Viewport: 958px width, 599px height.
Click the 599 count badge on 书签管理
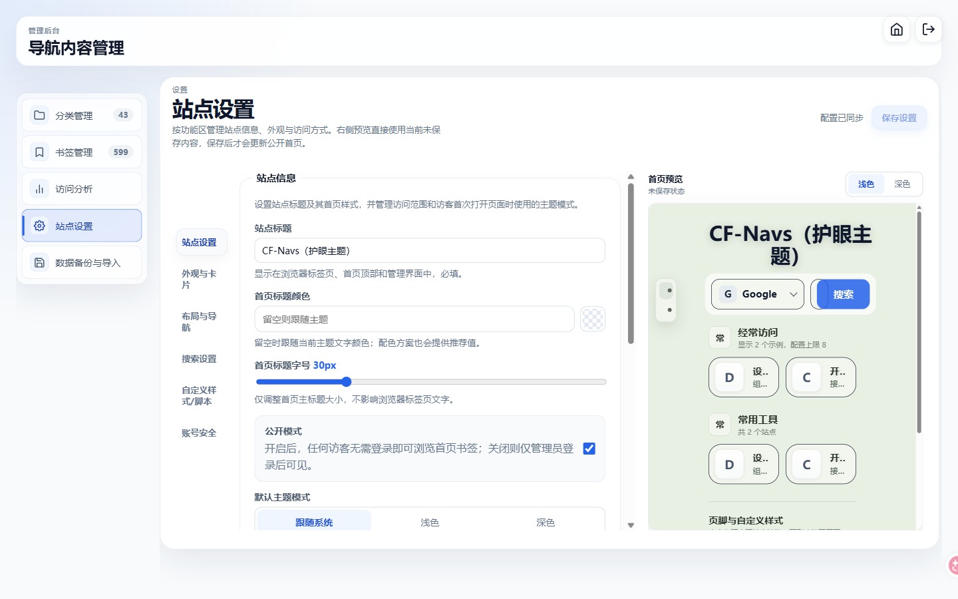(x=121, y=152)
